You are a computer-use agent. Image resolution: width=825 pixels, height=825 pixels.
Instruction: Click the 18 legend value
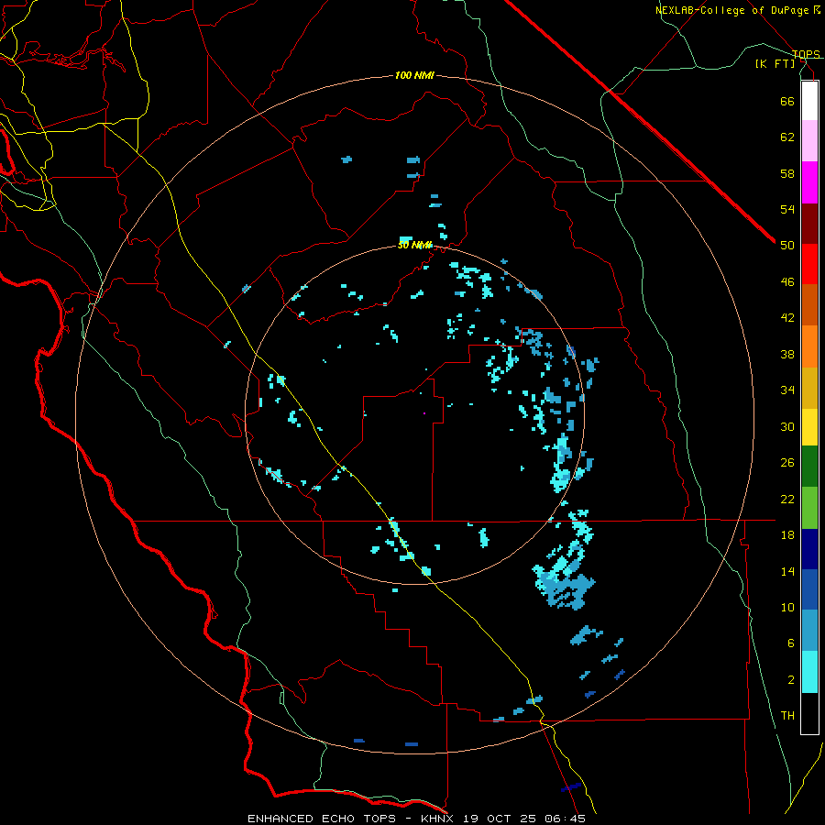coord(787,535)
